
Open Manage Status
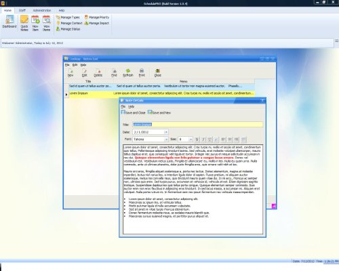(x=68, y=29)
